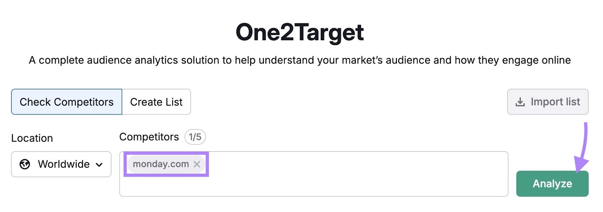Click the 1/5 competitors counter badge
The height and width of the screenshot is (212, 603).
click(x=195, y=137)
